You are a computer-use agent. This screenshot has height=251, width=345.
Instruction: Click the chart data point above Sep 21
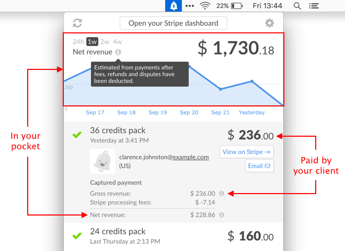pyautogui.click(x=221, y=89)
